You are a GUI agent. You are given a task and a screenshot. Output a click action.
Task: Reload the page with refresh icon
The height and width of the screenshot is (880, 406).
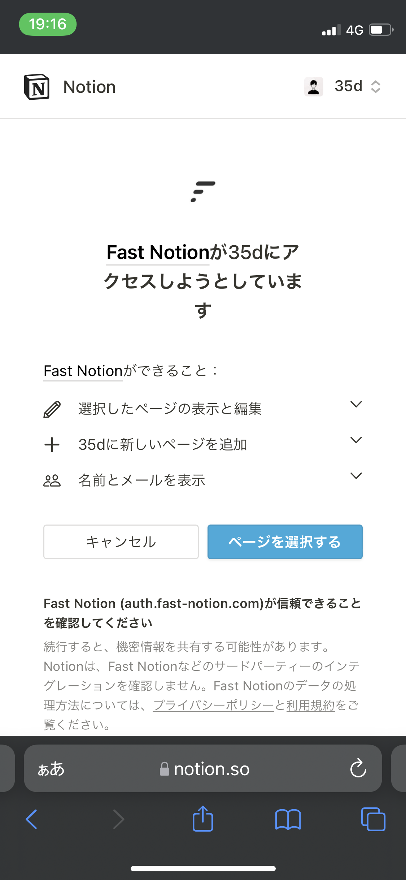pos(358,768)
